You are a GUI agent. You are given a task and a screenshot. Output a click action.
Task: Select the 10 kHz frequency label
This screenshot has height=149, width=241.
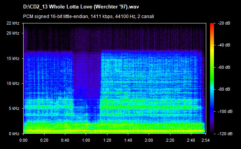[13, 83]
